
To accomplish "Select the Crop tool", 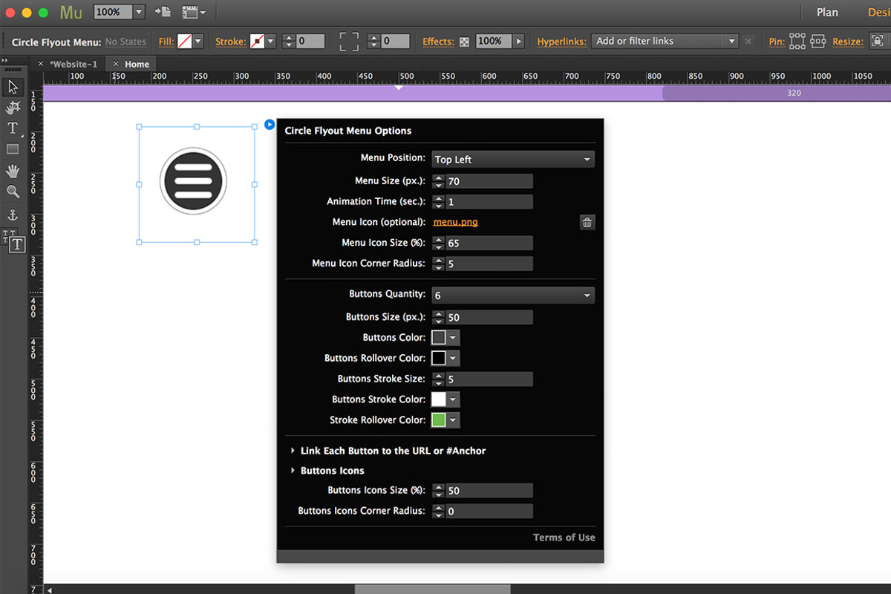I will coord(15,108).
